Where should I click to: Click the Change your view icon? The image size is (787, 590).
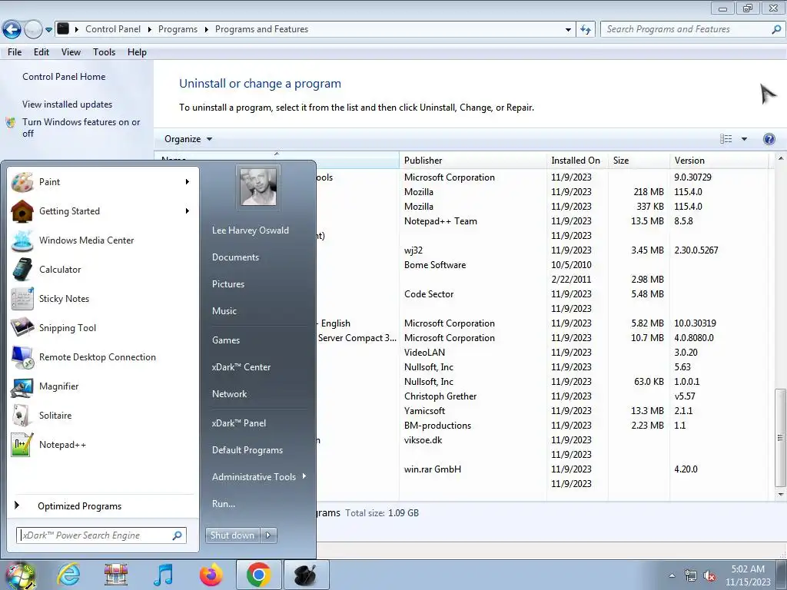726,139
